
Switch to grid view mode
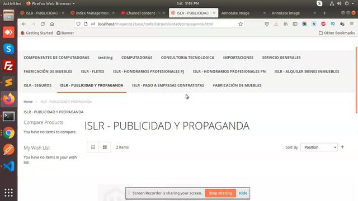(x=93, y=147)
